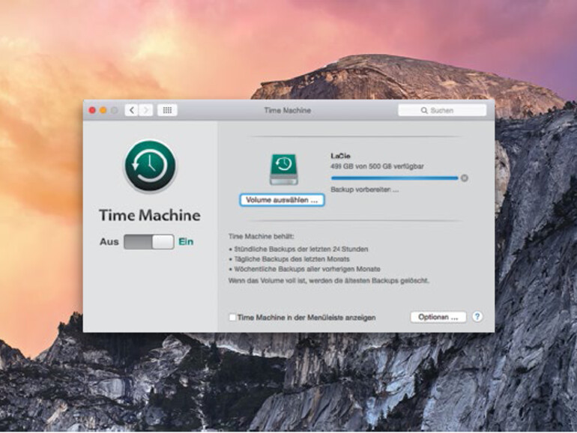Click 'Stündliche Backups der letzten 24 Stunden' line
Viewport: 577px width, 433px height.
pos(298,249)
